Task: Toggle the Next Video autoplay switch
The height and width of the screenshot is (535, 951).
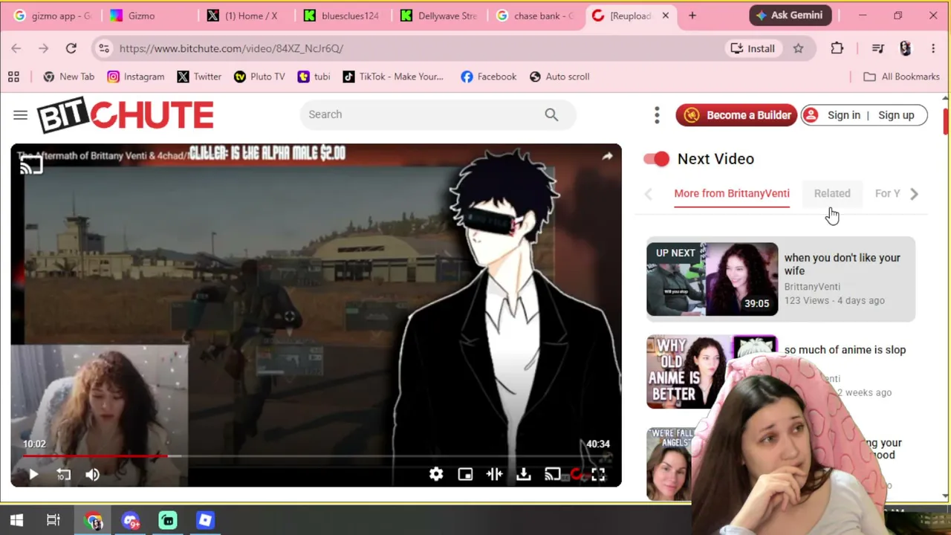Action: point(657,158)
